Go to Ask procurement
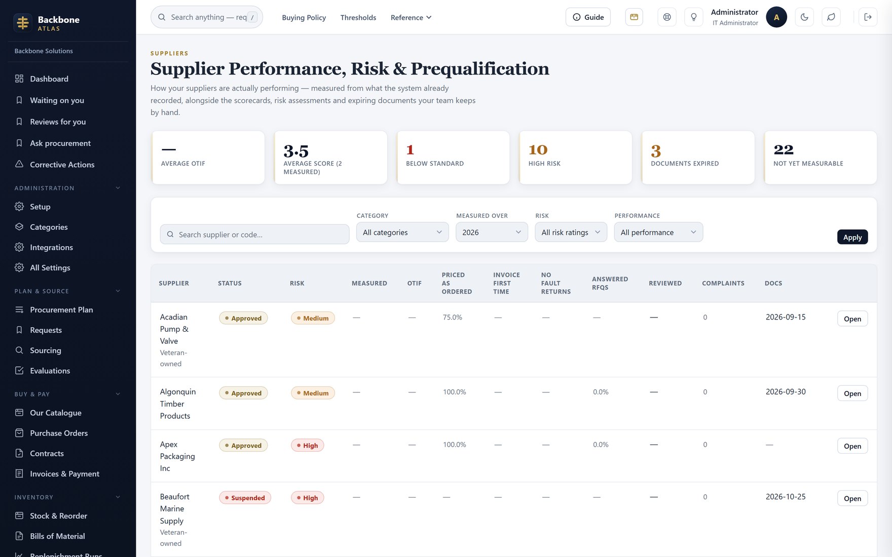Viewport: 892px width, 557px height. tap(68, 143)
